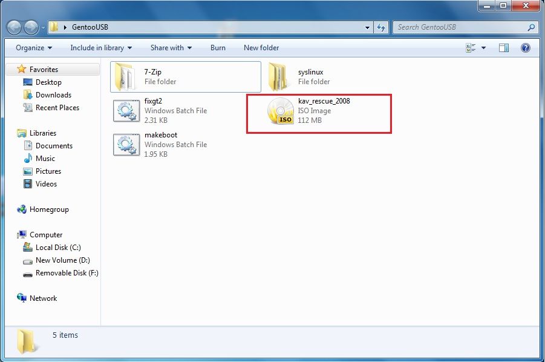
Task: Click the kav_rescue_2008 file name
Action: (324, 101)
